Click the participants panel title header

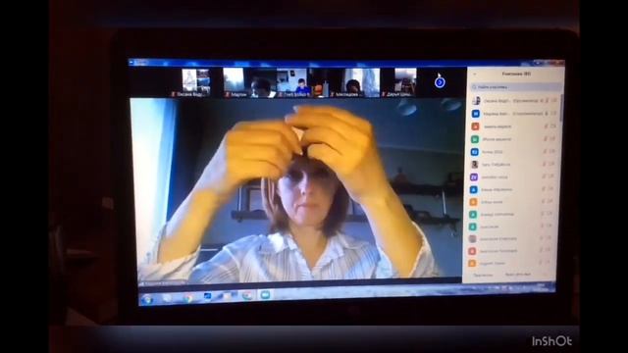517,75
